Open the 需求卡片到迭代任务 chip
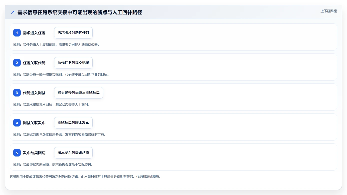347x195 pixels. [73, 33]
